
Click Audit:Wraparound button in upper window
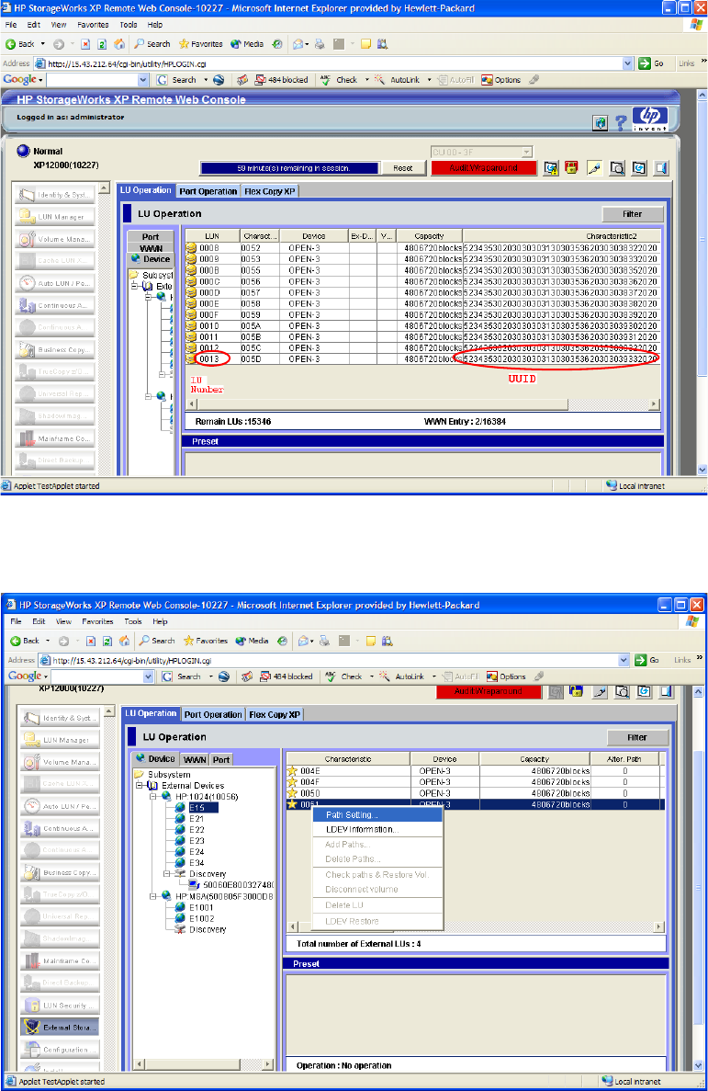(484, 167)
